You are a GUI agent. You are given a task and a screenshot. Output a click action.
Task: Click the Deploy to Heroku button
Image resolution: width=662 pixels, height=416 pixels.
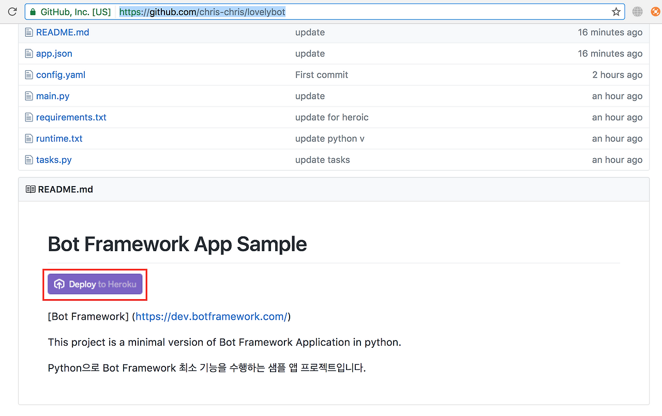(95, 284)
